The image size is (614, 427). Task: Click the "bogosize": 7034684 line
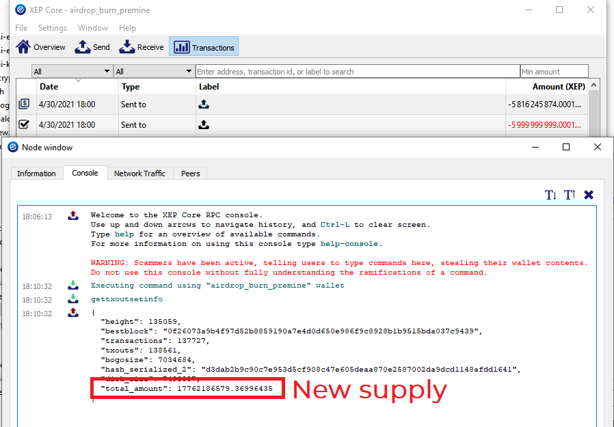[x=148, y=359]
